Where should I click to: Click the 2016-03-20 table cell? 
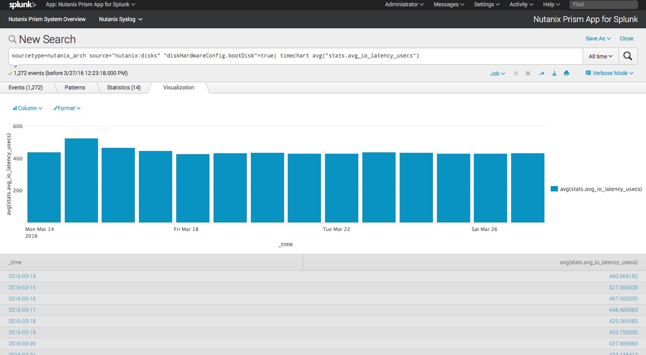pyautogui.click(x=22, y=344)
